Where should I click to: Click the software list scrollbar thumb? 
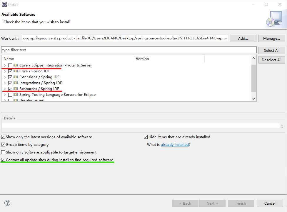click(x=253, y=78)
